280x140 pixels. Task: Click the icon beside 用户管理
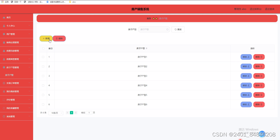4,34
